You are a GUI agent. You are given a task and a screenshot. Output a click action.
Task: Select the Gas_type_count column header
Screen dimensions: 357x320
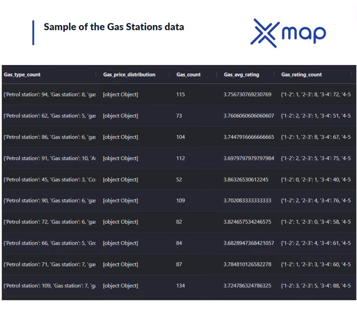click(22, 74)
